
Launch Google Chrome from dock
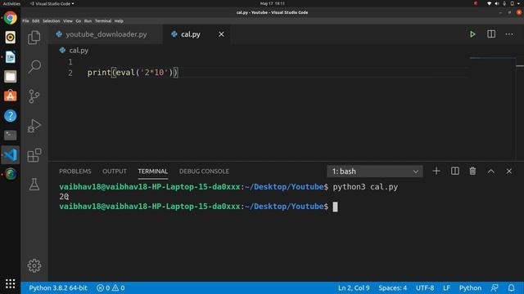[x=11, y=18]
